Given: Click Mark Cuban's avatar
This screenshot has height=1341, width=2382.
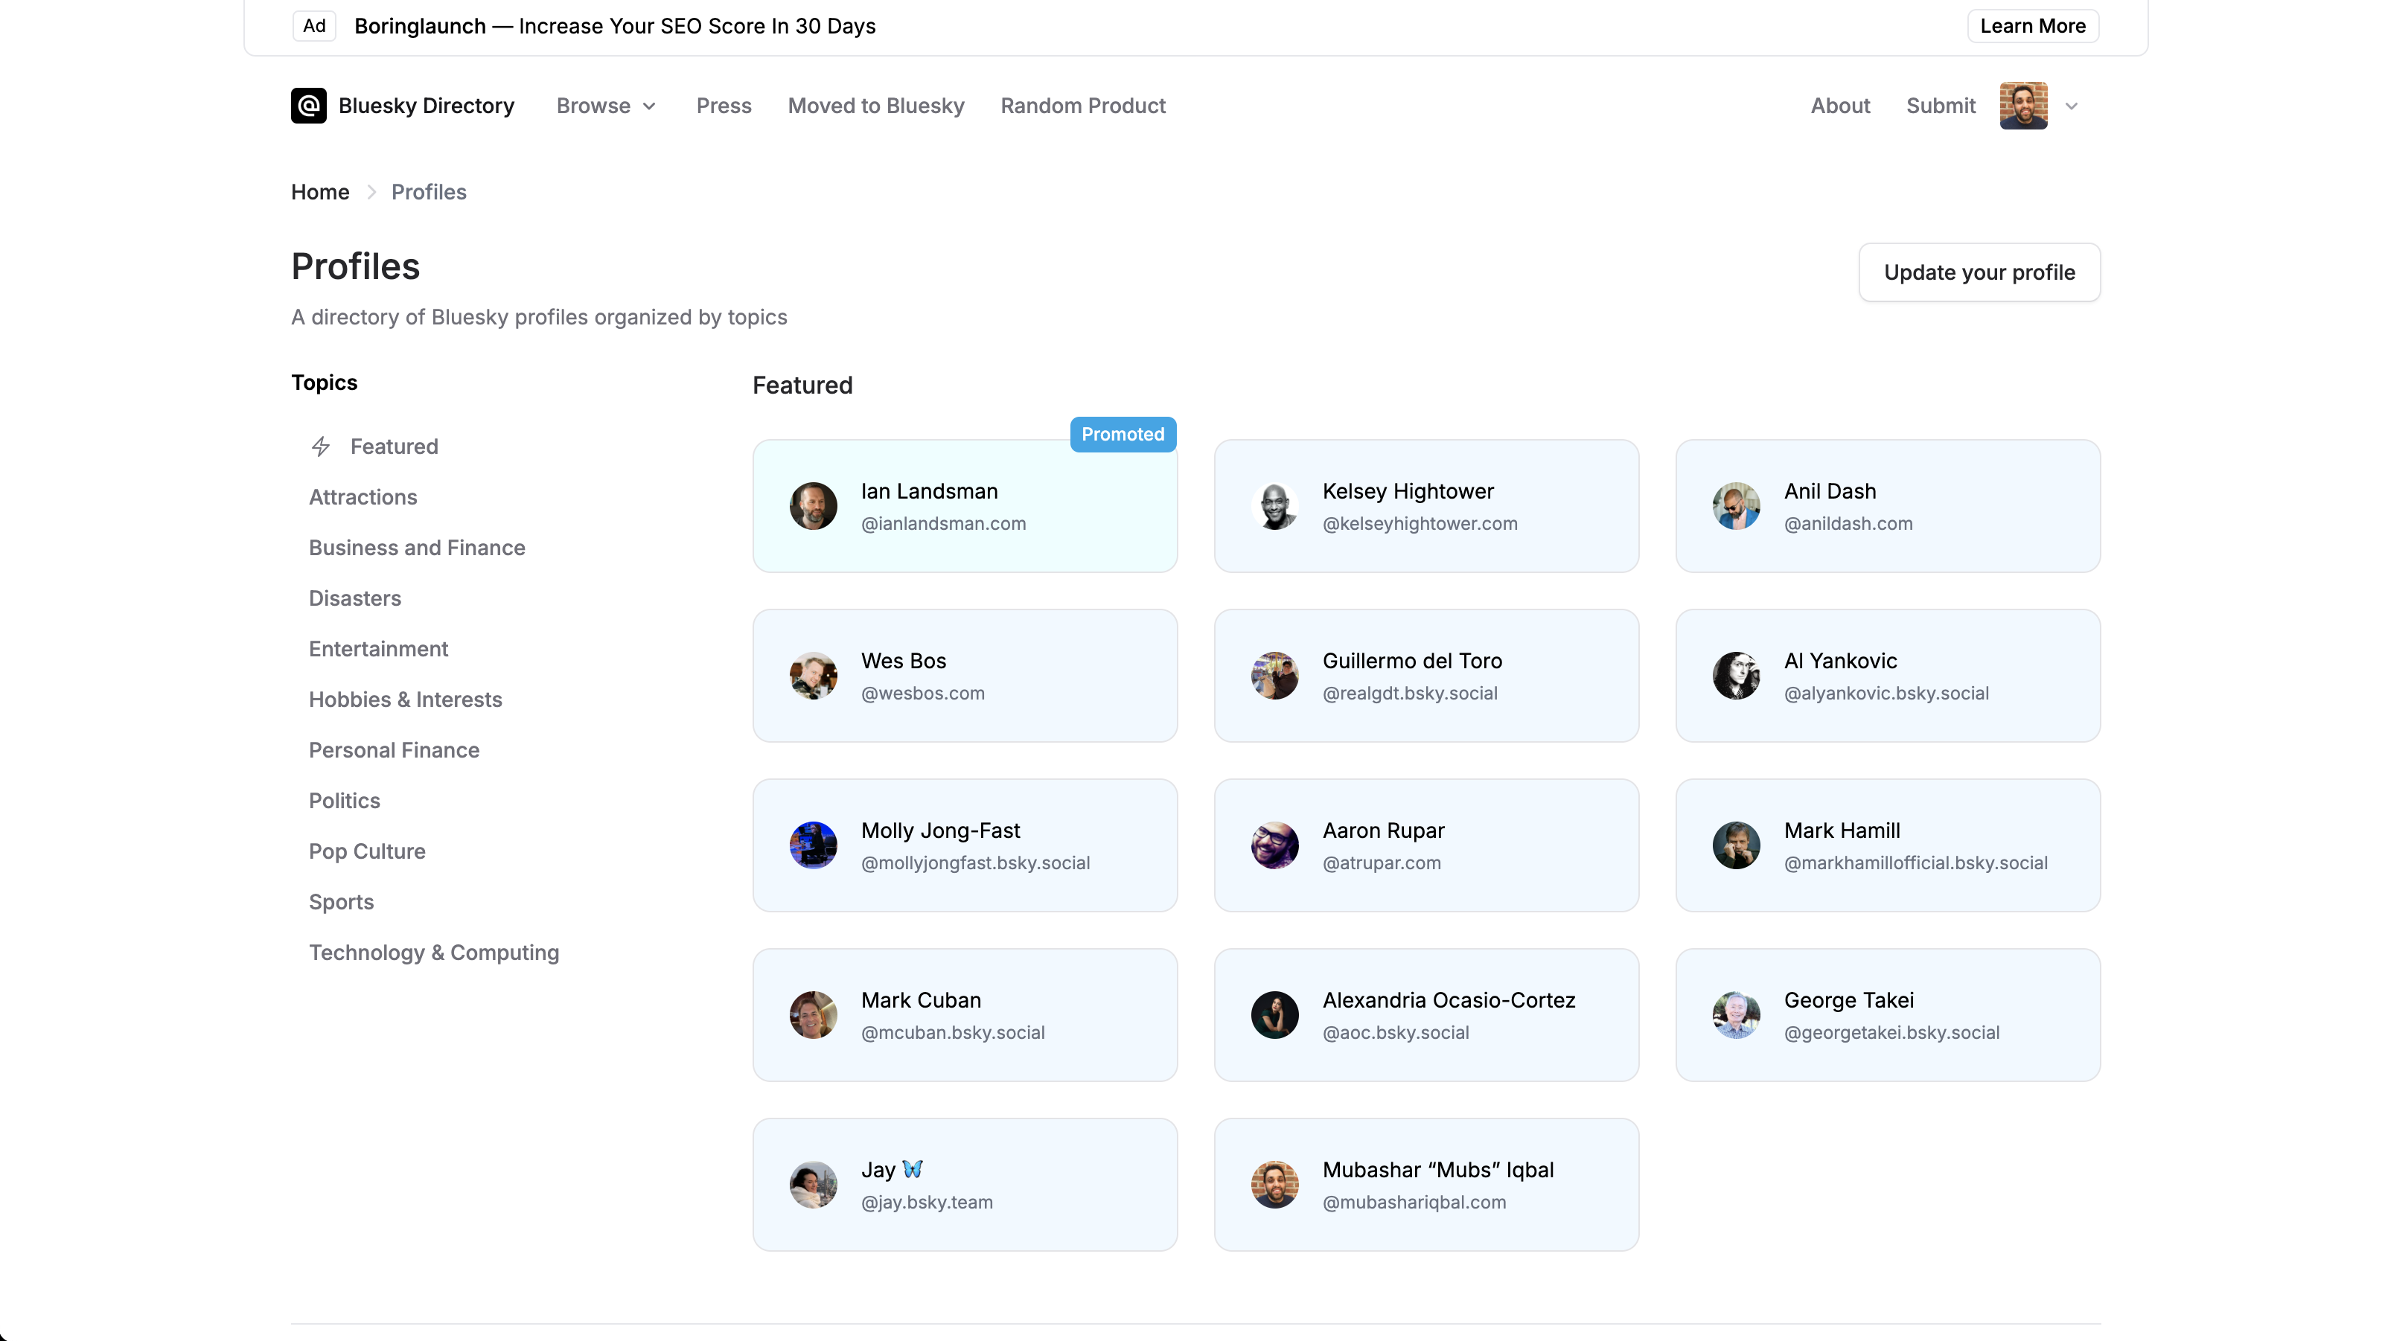Looking at the screenshot, I should tap(814, 1015).
